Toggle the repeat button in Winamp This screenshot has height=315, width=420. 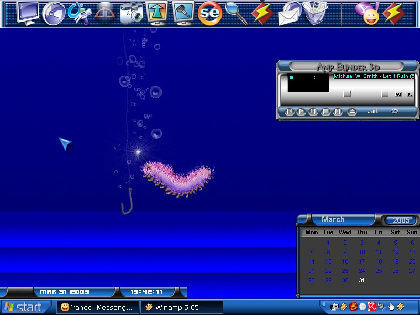pyautogui.click(x=394, y=111)
